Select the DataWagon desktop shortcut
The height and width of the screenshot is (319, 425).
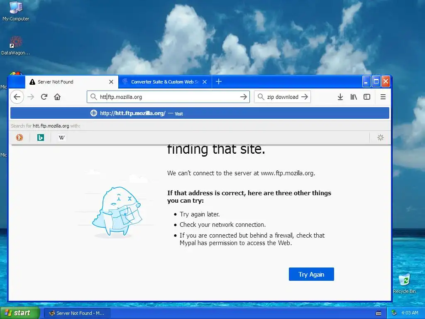[x=15, y=45]
